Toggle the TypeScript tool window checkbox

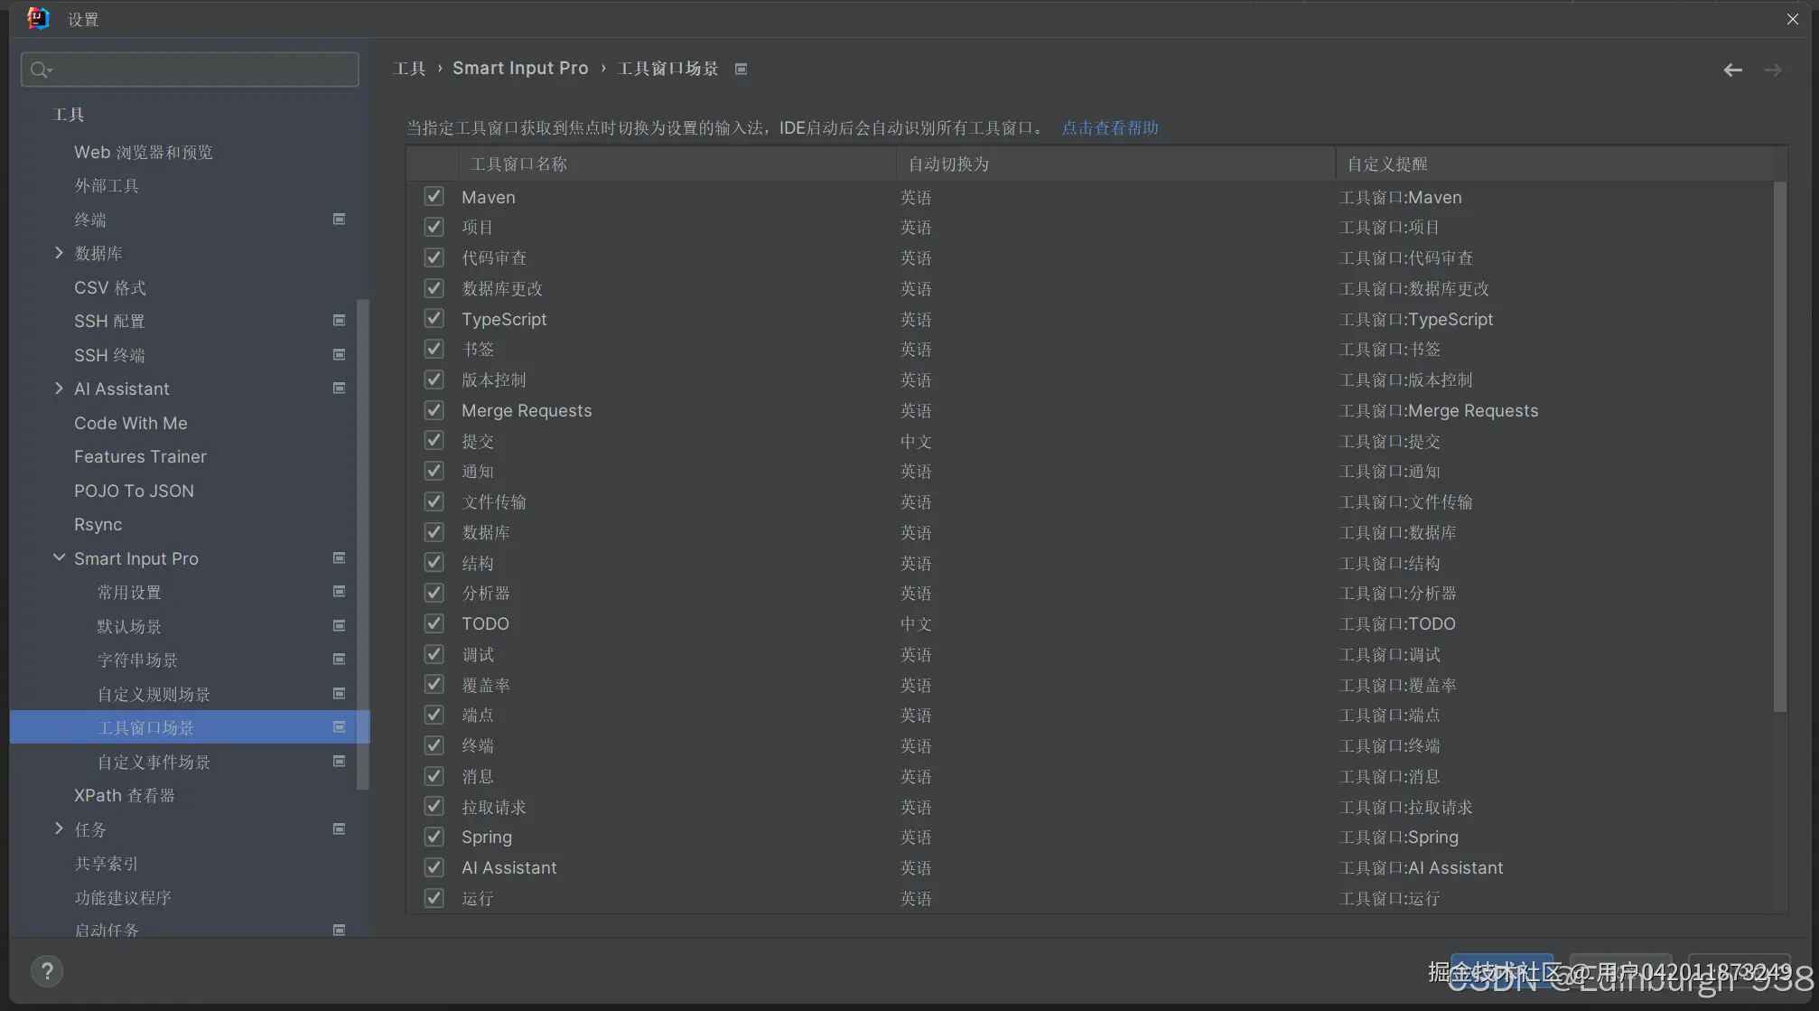point(434,318)
